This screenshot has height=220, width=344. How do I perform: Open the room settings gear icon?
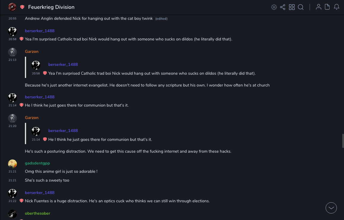[274, 7]
